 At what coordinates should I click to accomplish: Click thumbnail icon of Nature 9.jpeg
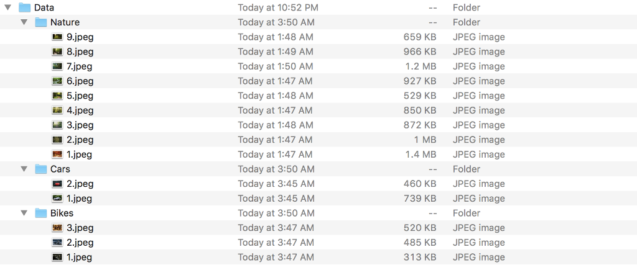[x=57, y=37]
